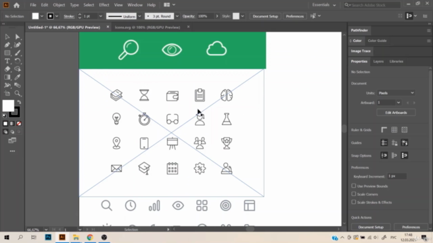Select the Zoom tool in toolbar

[x=18, y=93]
